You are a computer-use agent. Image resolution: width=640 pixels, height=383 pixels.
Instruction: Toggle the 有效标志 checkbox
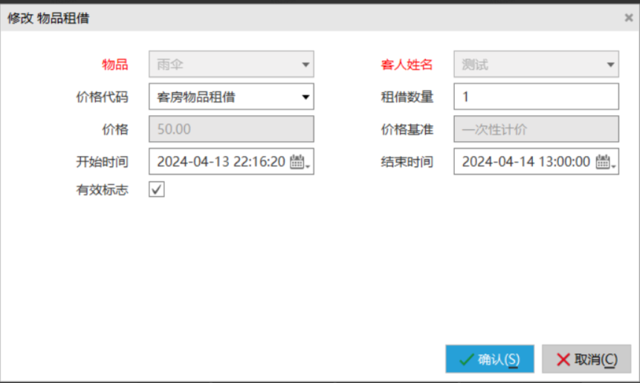point(157,189)
